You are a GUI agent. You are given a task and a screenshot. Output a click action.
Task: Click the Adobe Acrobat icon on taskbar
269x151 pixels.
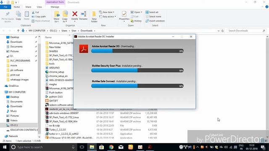[150, 147]
